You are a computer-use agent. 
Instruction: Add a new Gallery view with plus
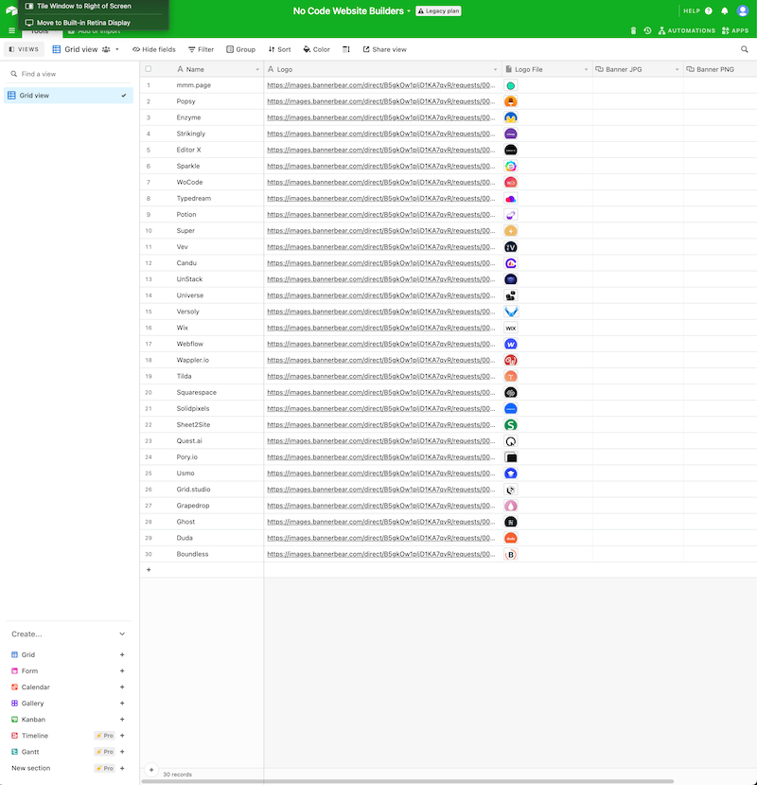pos(122,704)
